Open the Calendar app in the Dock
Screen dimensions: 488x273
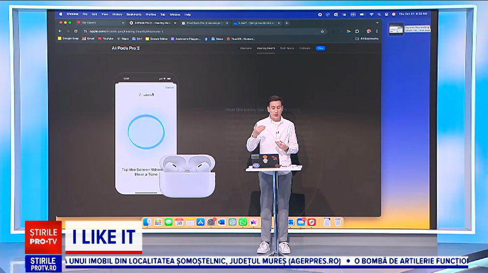[179, 222]
